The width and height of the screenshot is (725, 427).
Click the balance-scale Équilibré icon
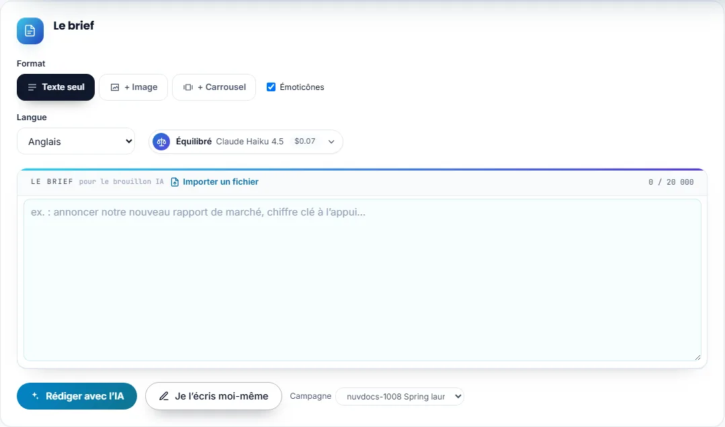pos(161,142)
